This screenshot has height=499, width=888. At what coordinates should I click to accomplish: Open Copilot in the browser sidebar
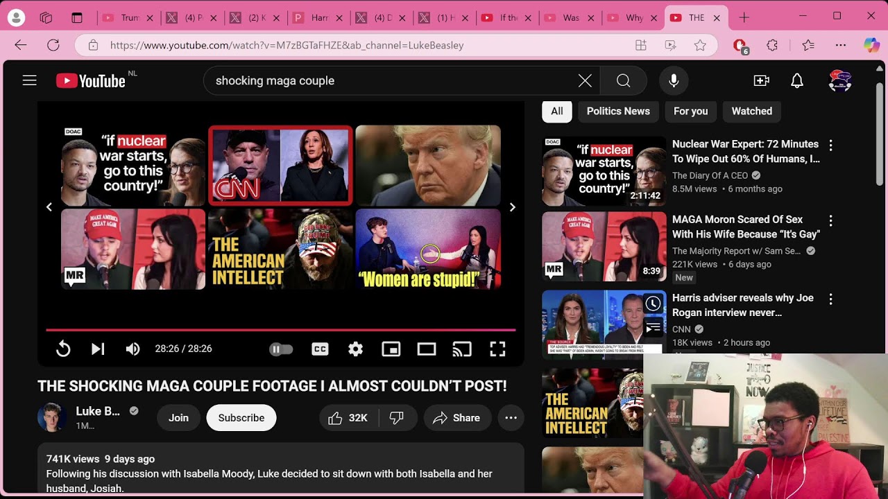871,45
